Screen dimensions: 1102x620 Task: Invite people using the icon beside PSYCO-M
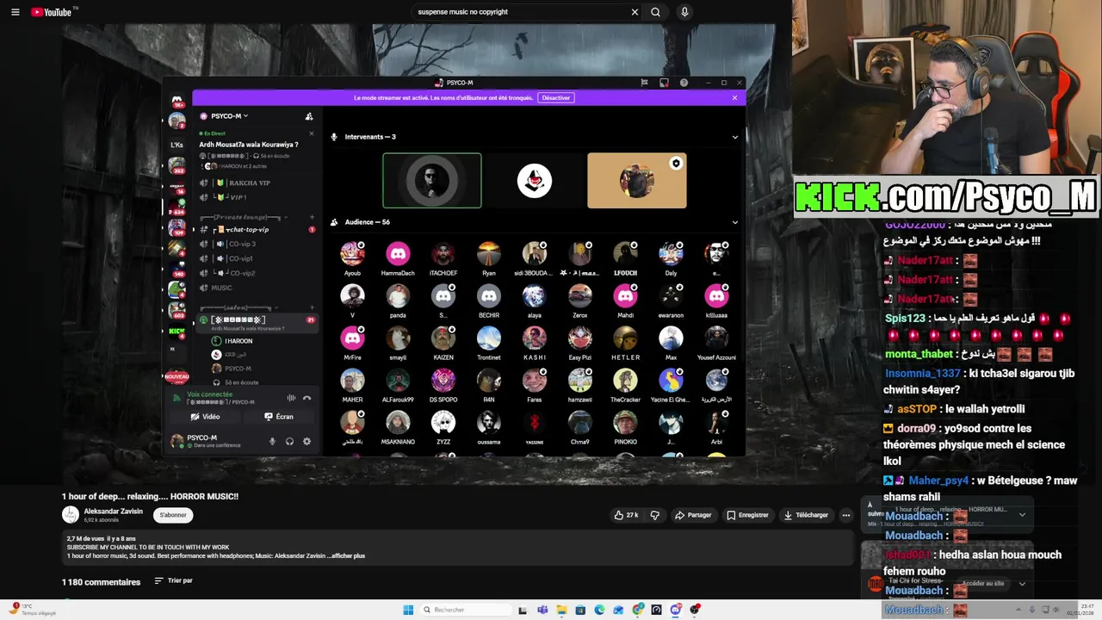coord(309,116)
